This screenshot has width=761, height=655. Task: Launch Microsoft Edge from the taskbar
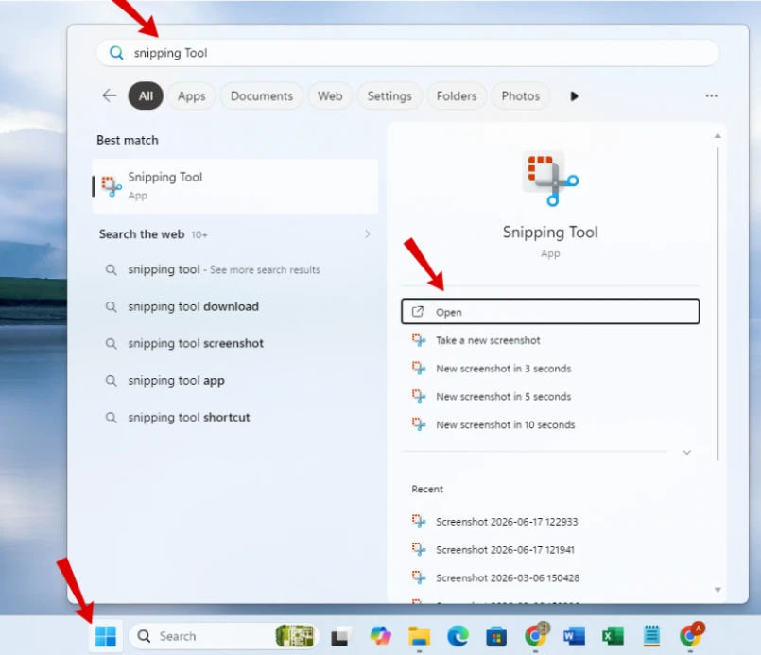[x=458, y=636]
